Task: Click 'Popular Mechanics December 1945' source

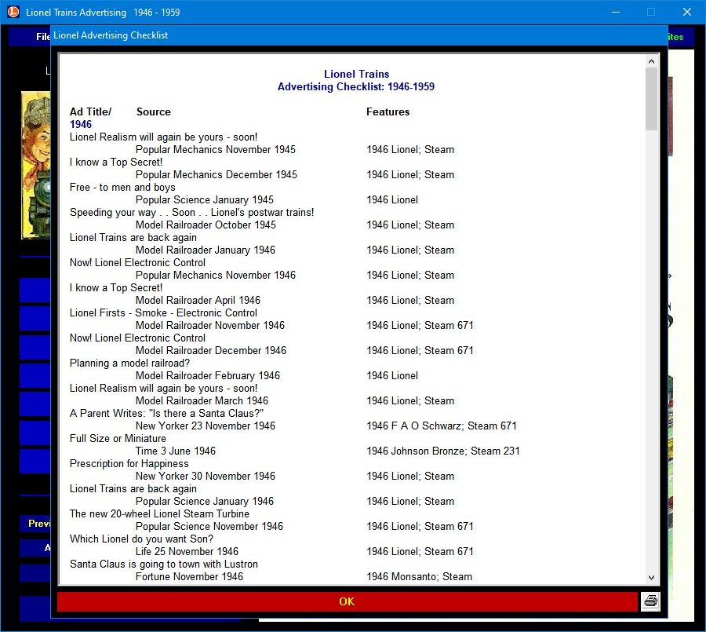Action: pos(217,175)
